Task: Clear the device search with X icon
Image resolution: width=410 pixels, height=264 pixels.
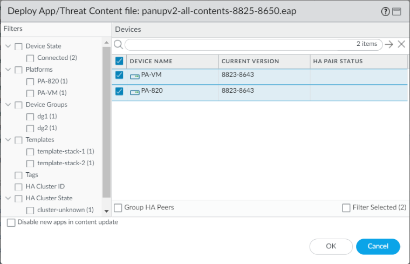Action: [x=401, y=44]
